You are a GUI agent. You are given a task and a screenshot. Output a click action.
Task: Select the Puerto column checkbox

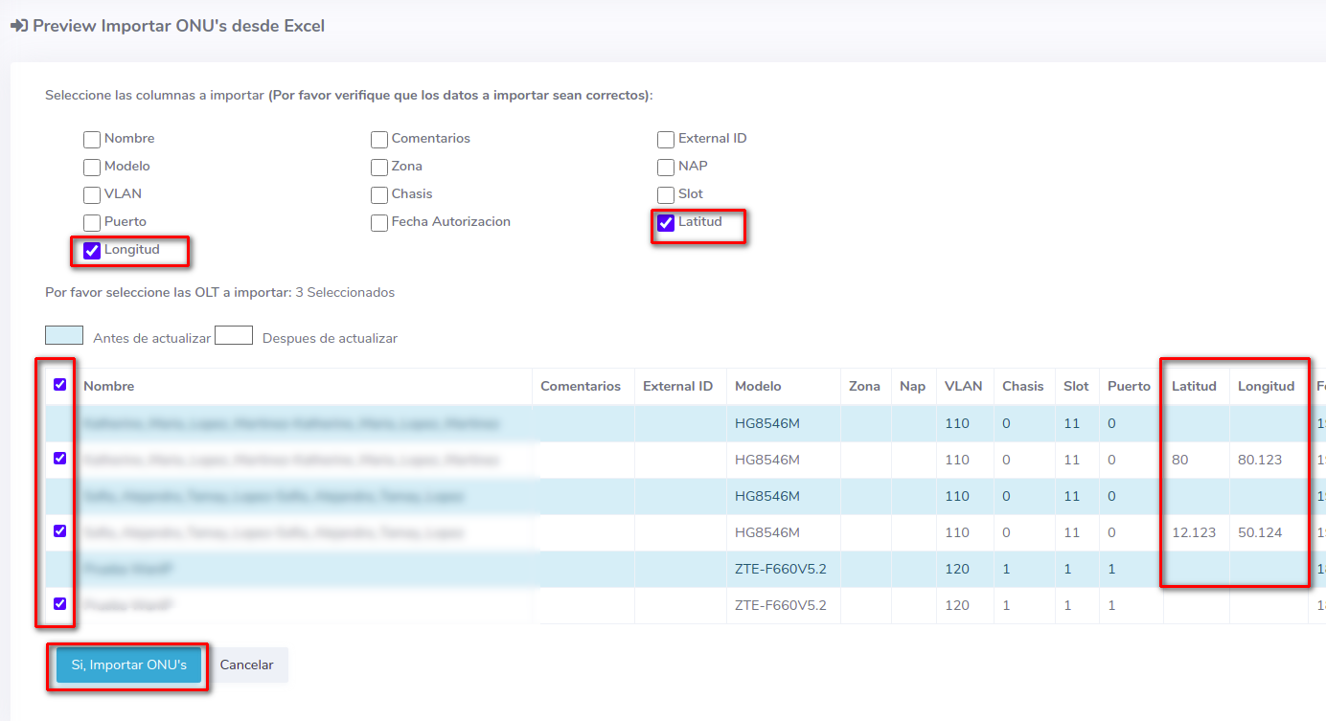[92, 223]
